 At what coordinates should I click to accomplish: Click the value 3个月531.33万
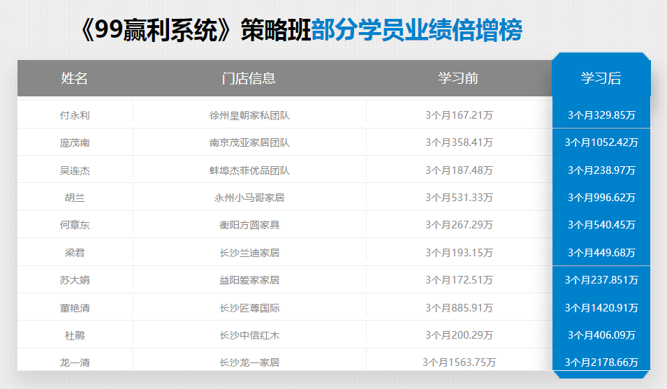point(459,198)
